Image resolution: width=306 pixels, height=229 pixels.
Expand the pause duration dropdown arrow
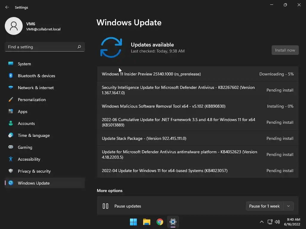(x=288, y=206)
